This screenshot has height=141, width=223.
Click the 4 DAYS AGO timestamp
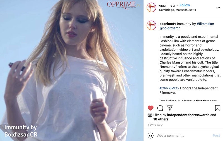(x=155, y=125)
